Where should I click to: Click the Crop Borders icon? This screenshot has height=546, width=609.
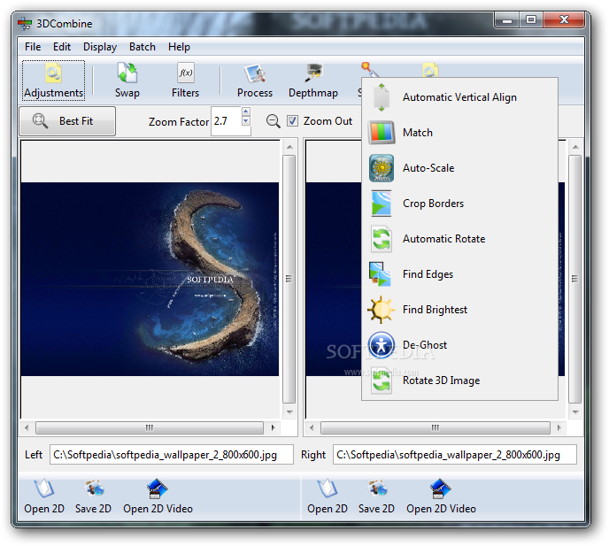(x=381, y=204)
